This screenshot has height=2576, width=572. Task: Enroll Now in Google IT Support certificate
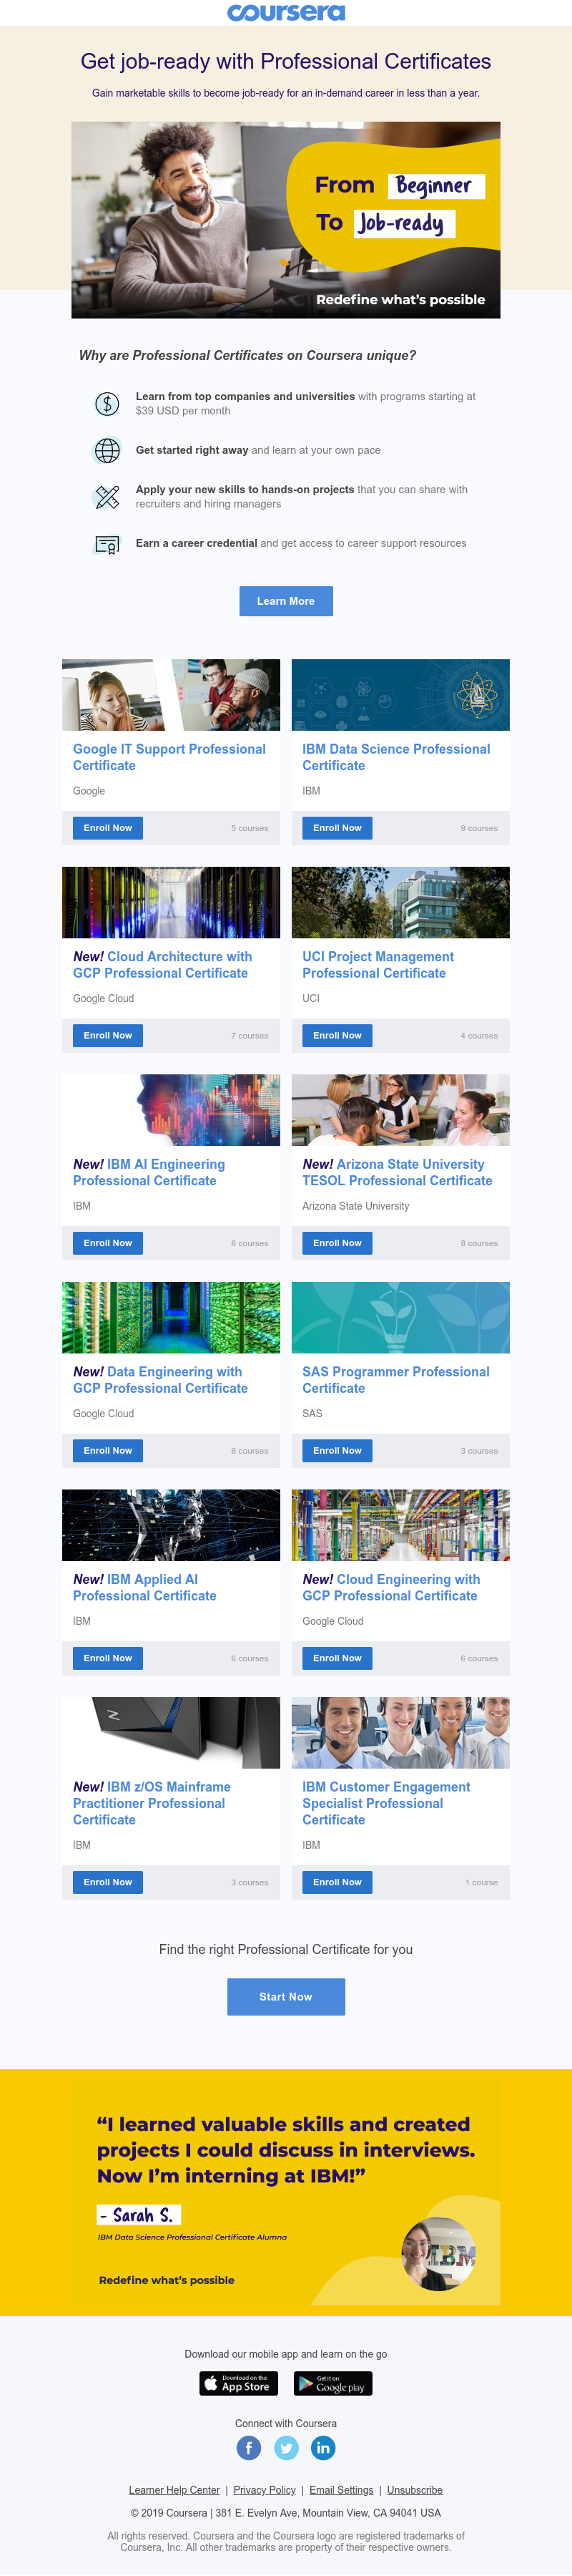coord(108,828)
